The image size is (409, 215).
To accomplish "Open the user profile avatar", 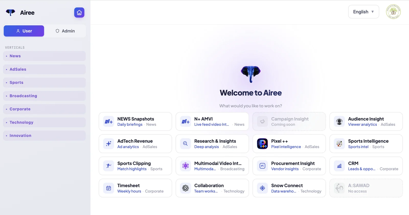I will 393,12.
